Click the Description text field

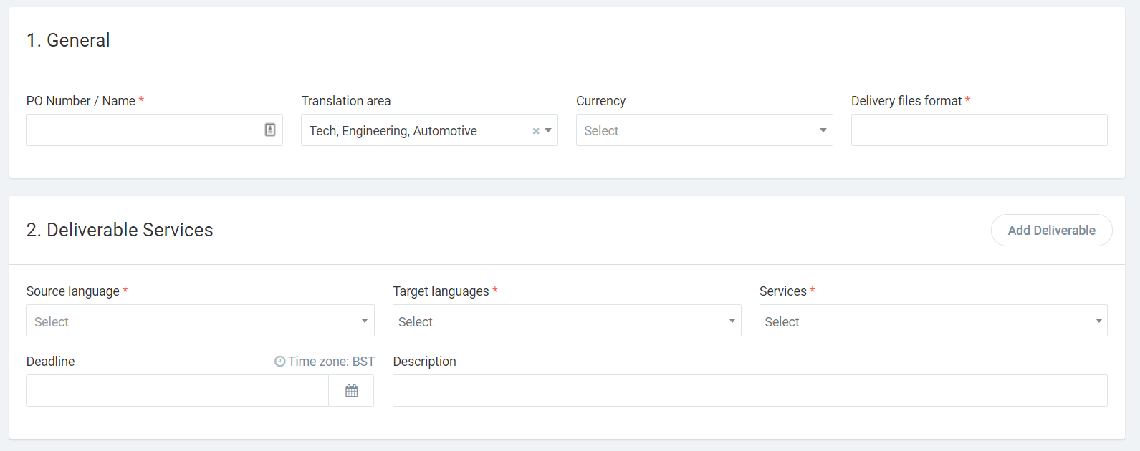pos(749,391)
